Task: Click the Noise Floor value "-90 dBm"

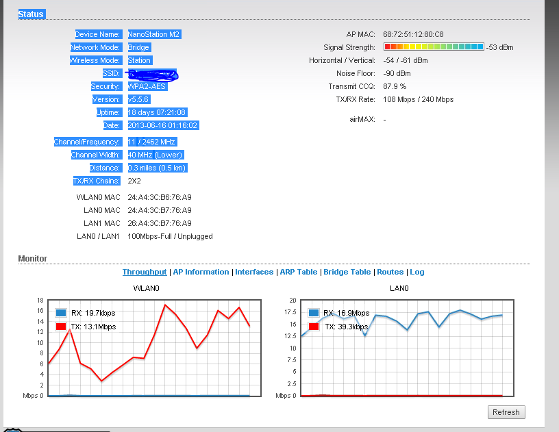Action: pos(397,73)
